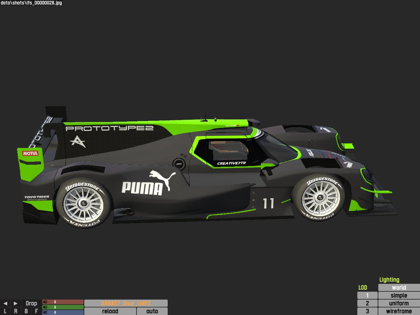Switch to right view with R button

point(15,311)
